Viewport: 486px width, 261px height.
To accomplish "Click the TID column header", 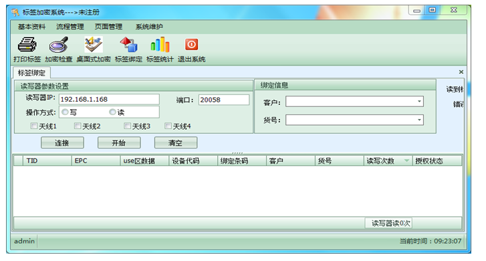I will [47, 161].
